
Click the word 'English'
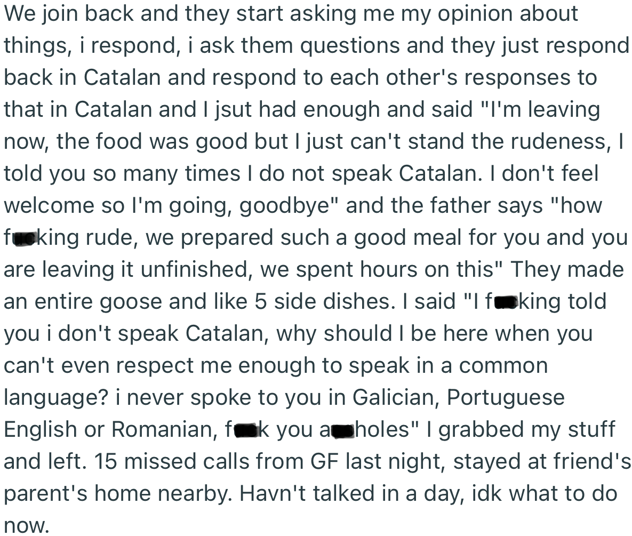[41, 430]
